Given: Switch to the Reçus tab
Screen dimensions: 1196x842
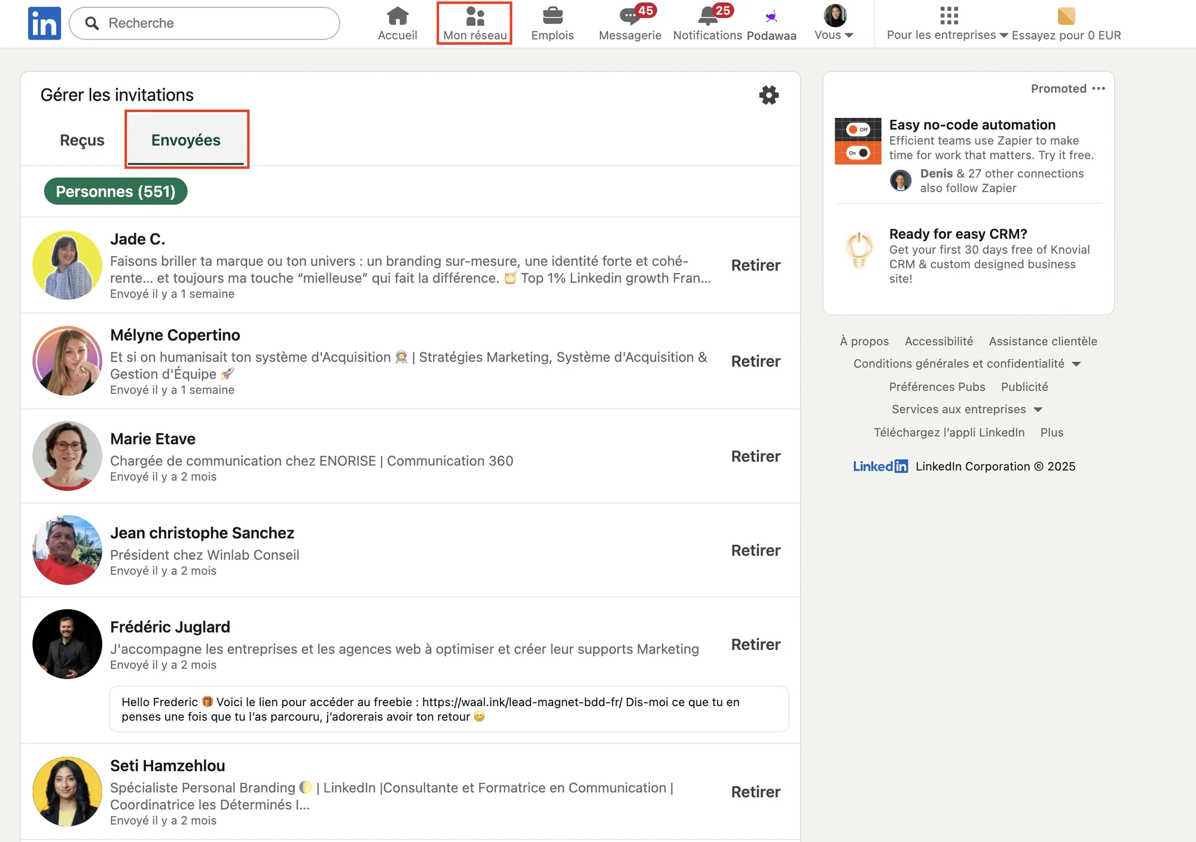Looking at the screenshot, I should click(x=82, y=140).
